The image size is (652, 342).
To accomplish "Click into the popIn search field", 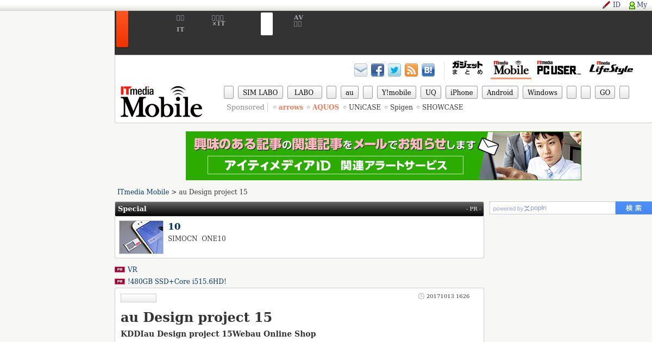I will tap(553, 208).
